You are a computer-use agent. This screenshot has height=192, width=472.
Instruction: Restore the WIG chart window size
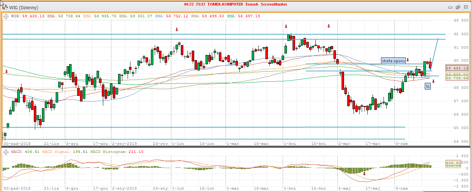[x=458, y=7]
